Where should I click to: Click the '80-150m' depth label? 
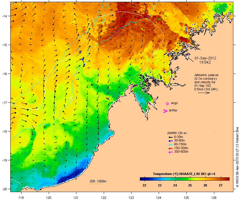pos(180,144)
